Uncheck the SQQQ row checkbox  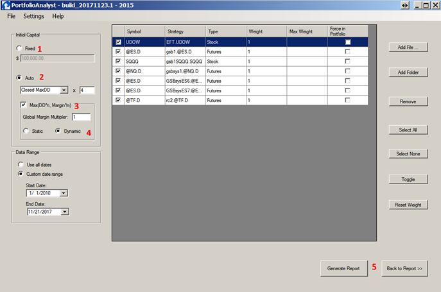point(117,60)
